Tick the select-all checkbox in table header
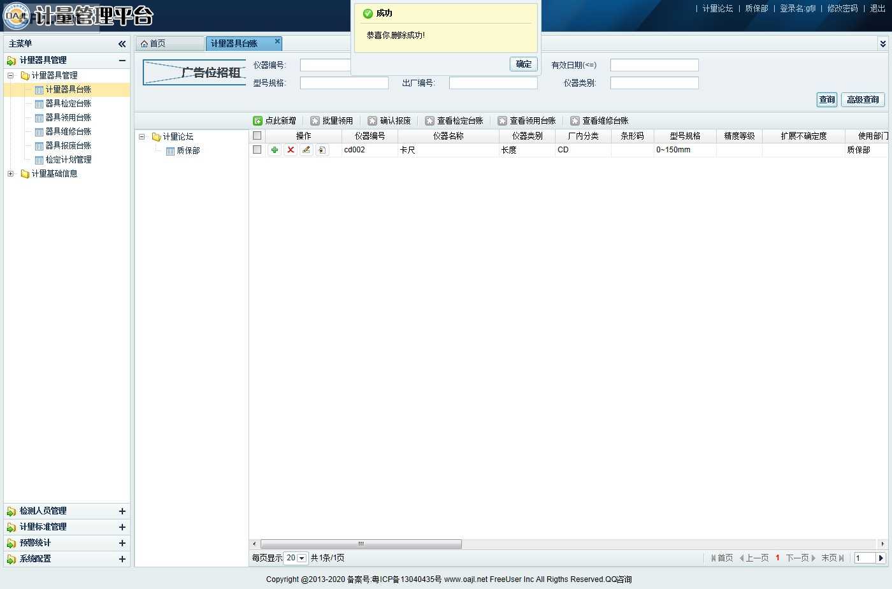892x589 pixels. point(257,136)
